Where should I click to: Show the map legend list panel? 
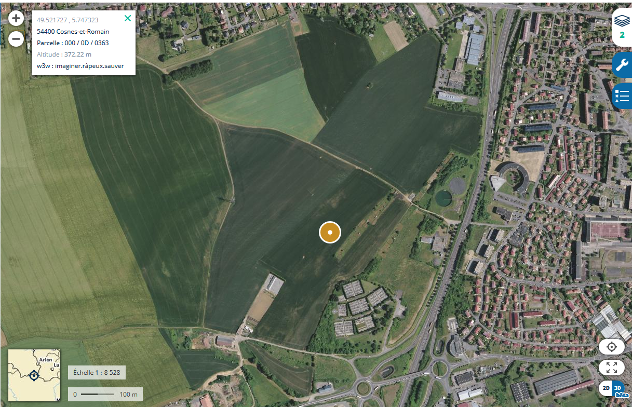pos(622,96)
